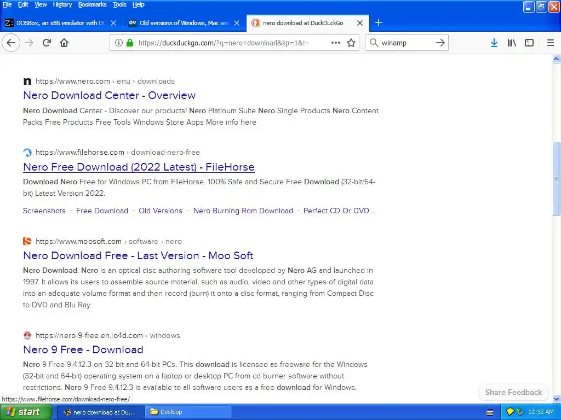The width and height of the screenshot is (561, 420).
Task: Open Nero Download Free Moo Soft result
Action: pos(138,256)
